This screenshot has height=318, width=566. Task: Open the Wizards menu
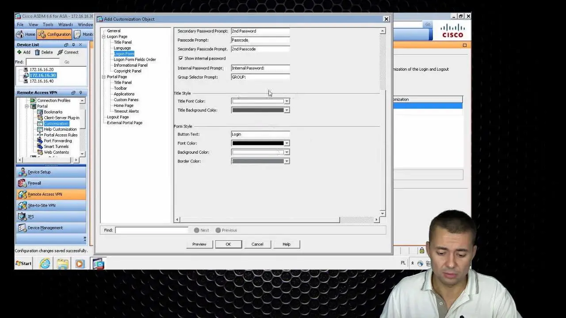(65, 25)
